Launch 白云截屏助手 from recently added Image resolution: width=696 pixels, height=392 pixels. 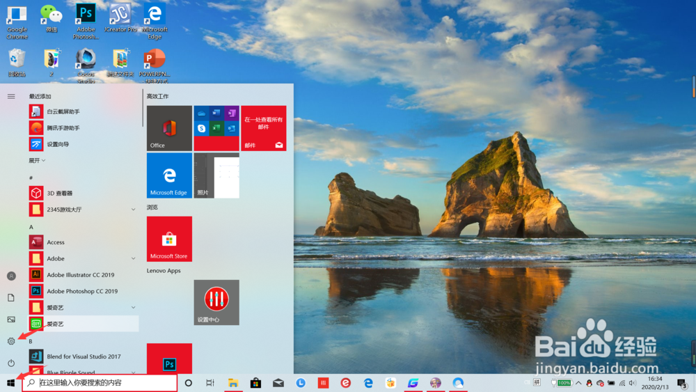[x=84, y=111]
